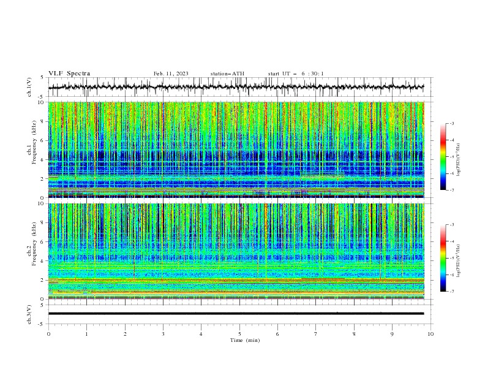
Task: Click time axis tick label "5"
Action: pyautogui.click(x=239, y=334)
